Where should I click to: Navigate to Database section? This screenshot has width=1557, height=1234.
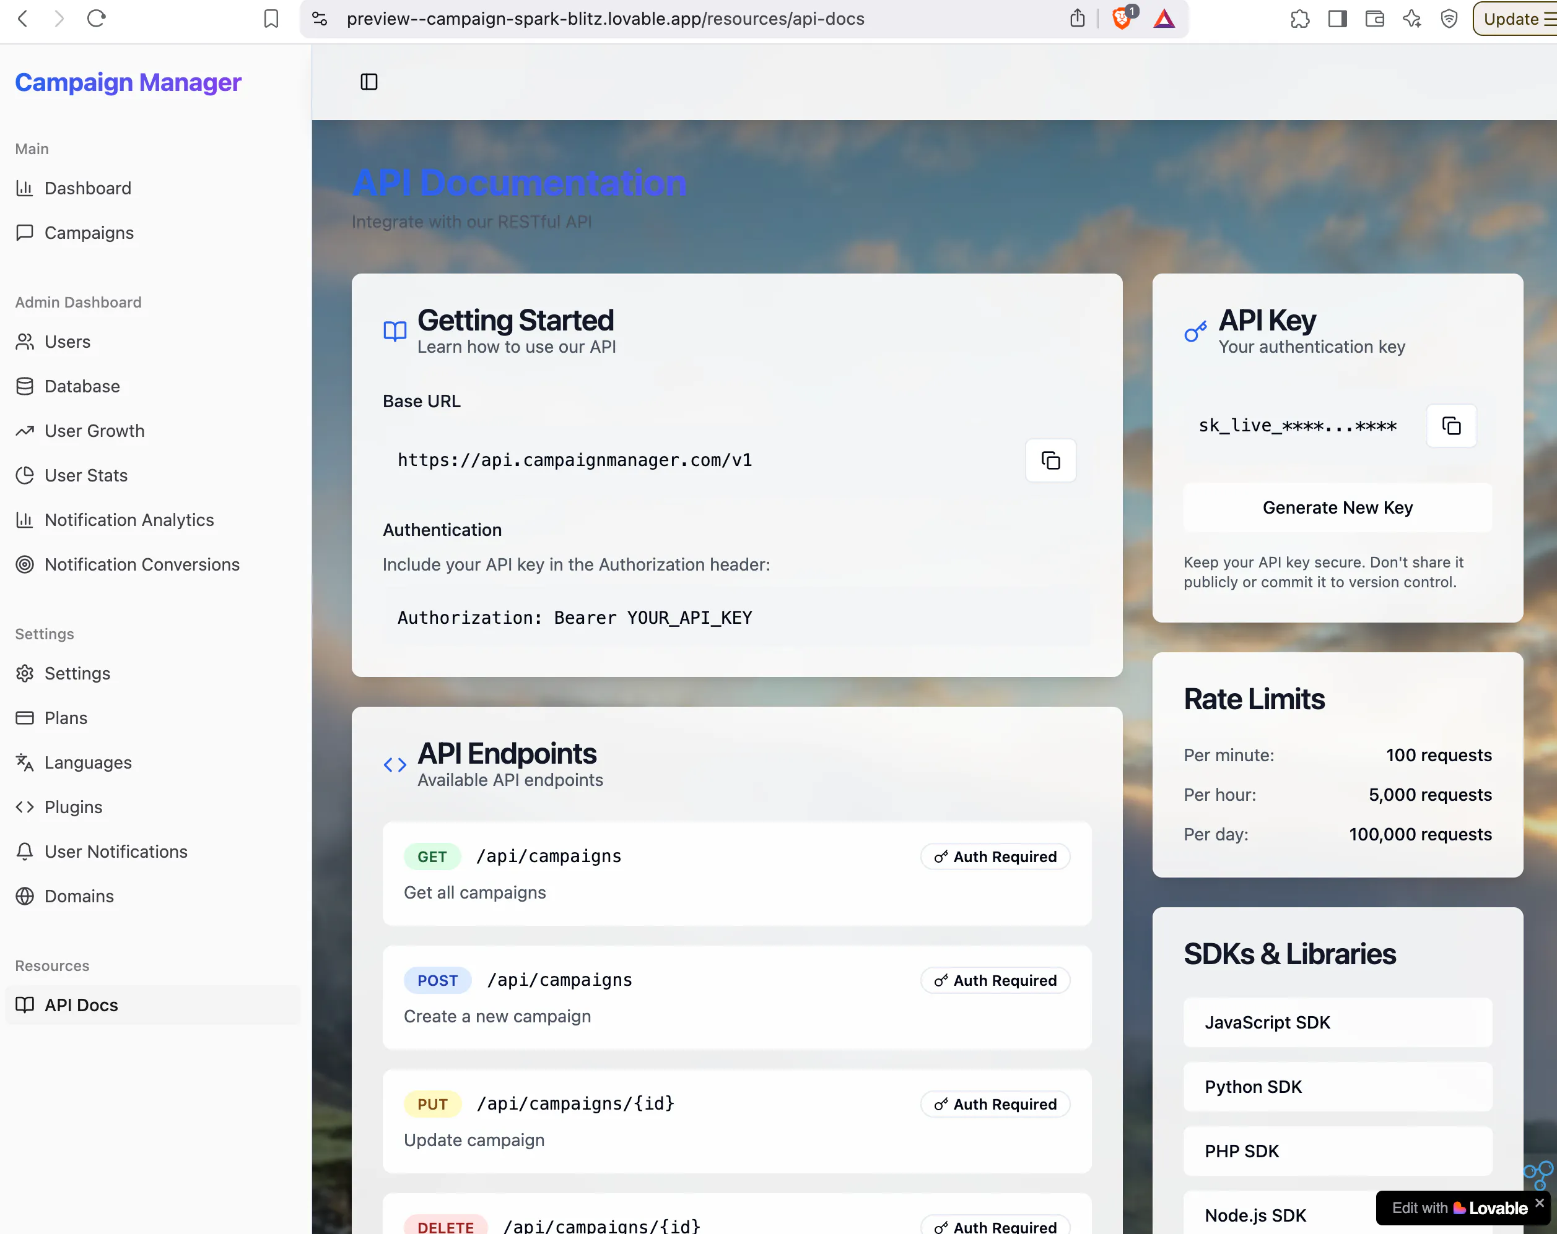pos(152,386)
